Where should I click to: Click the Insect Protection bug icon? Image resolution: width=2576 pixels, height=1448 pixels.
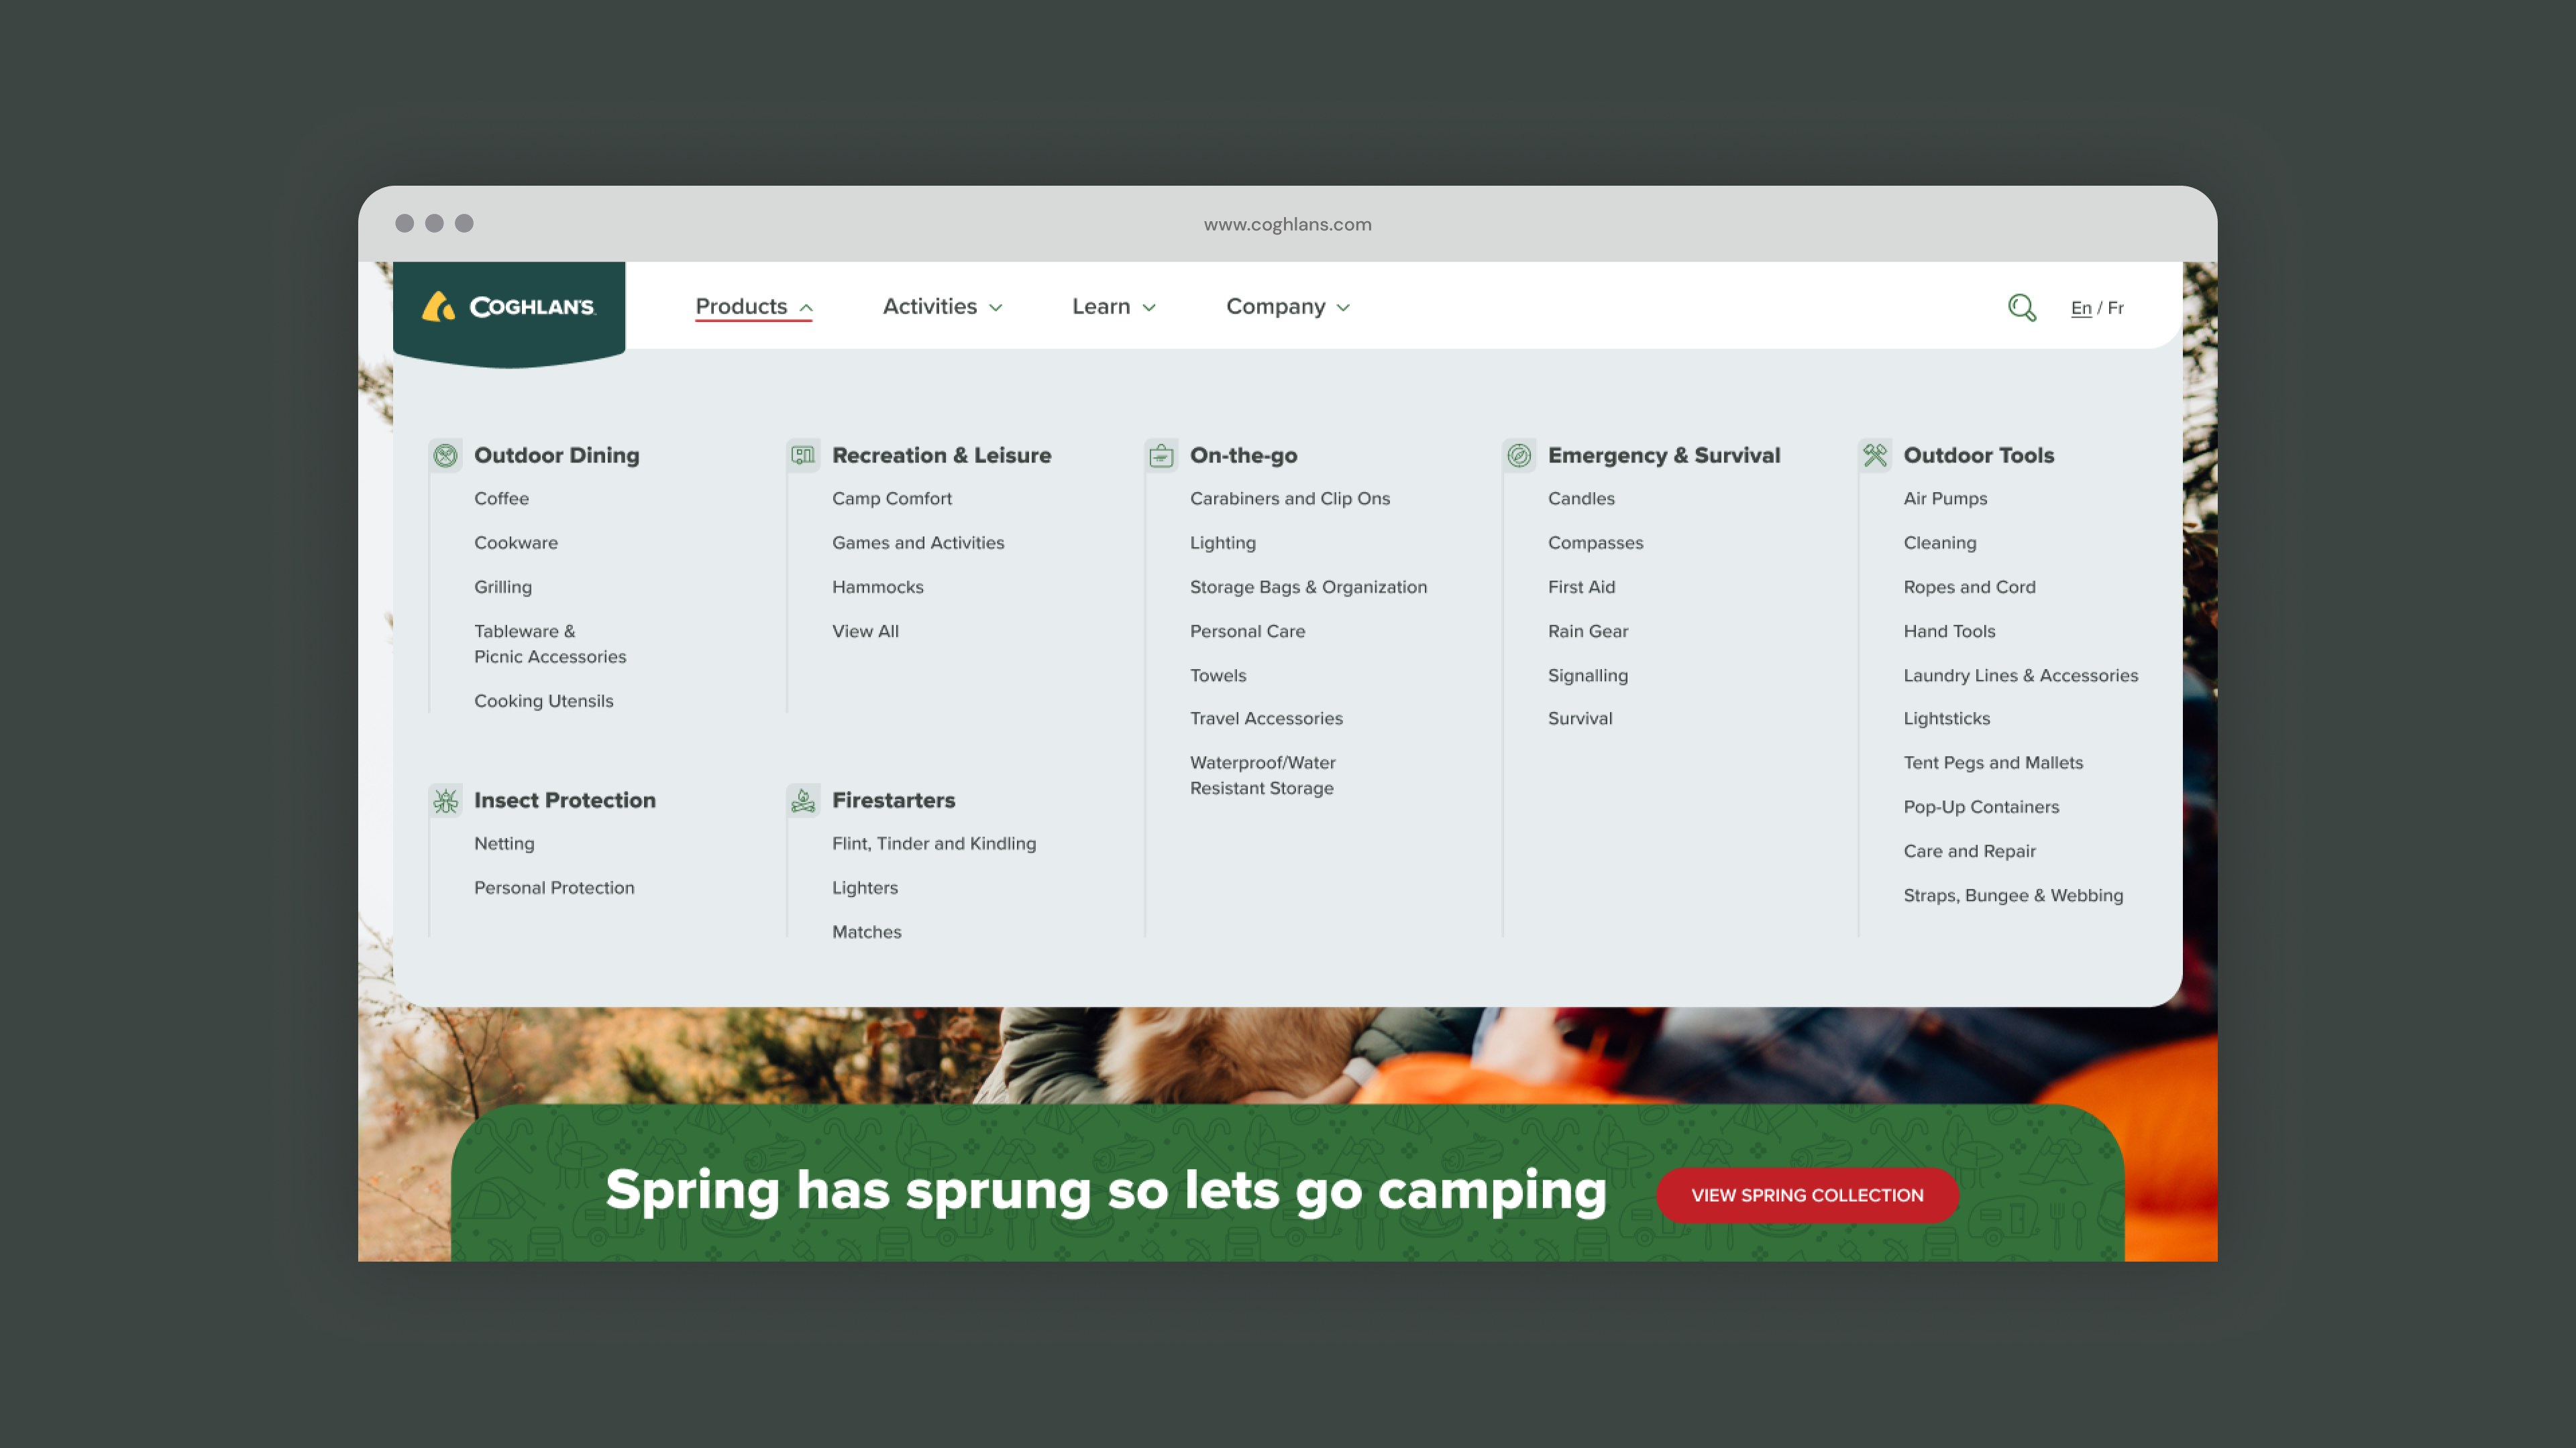(x=445, y=800)
